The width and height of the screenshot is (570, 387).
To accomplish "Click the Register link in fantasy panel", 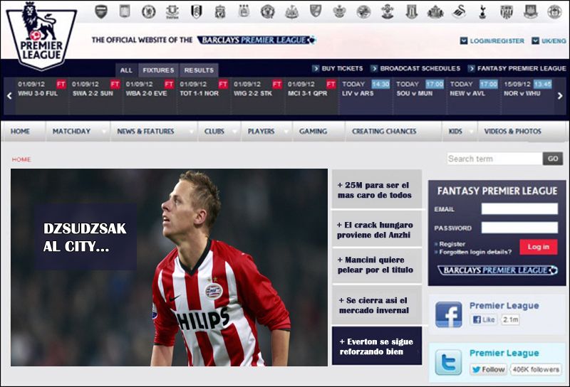I will (452, 244).
